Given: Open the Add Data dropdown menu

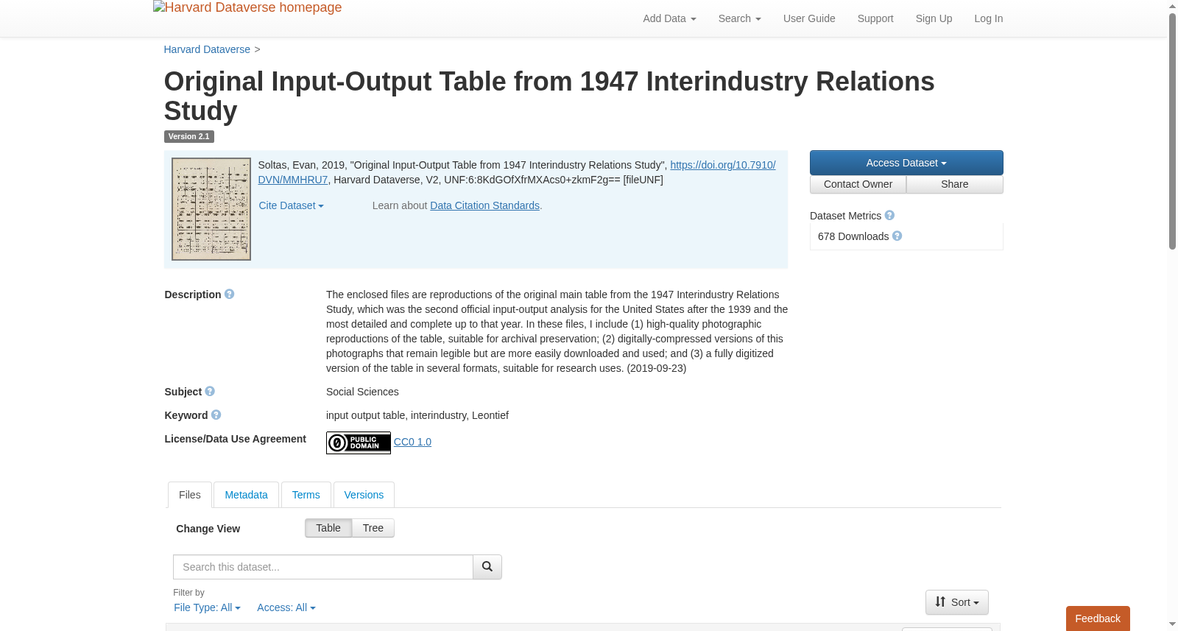Looking at the screenshot, I should coord(669,18).
